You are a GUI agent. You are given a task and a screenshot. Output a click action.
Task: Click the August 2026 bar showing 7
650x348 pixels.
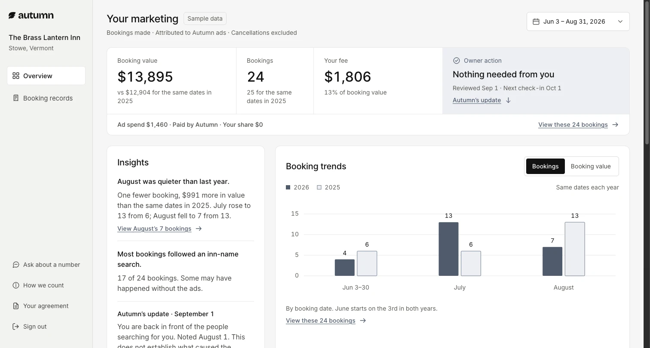pyautogui.click(x=552, y=261)
